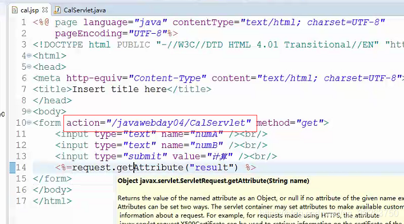Click line number 1 in the gutter
Screen dimensions: 404x224
coord(23,22)
